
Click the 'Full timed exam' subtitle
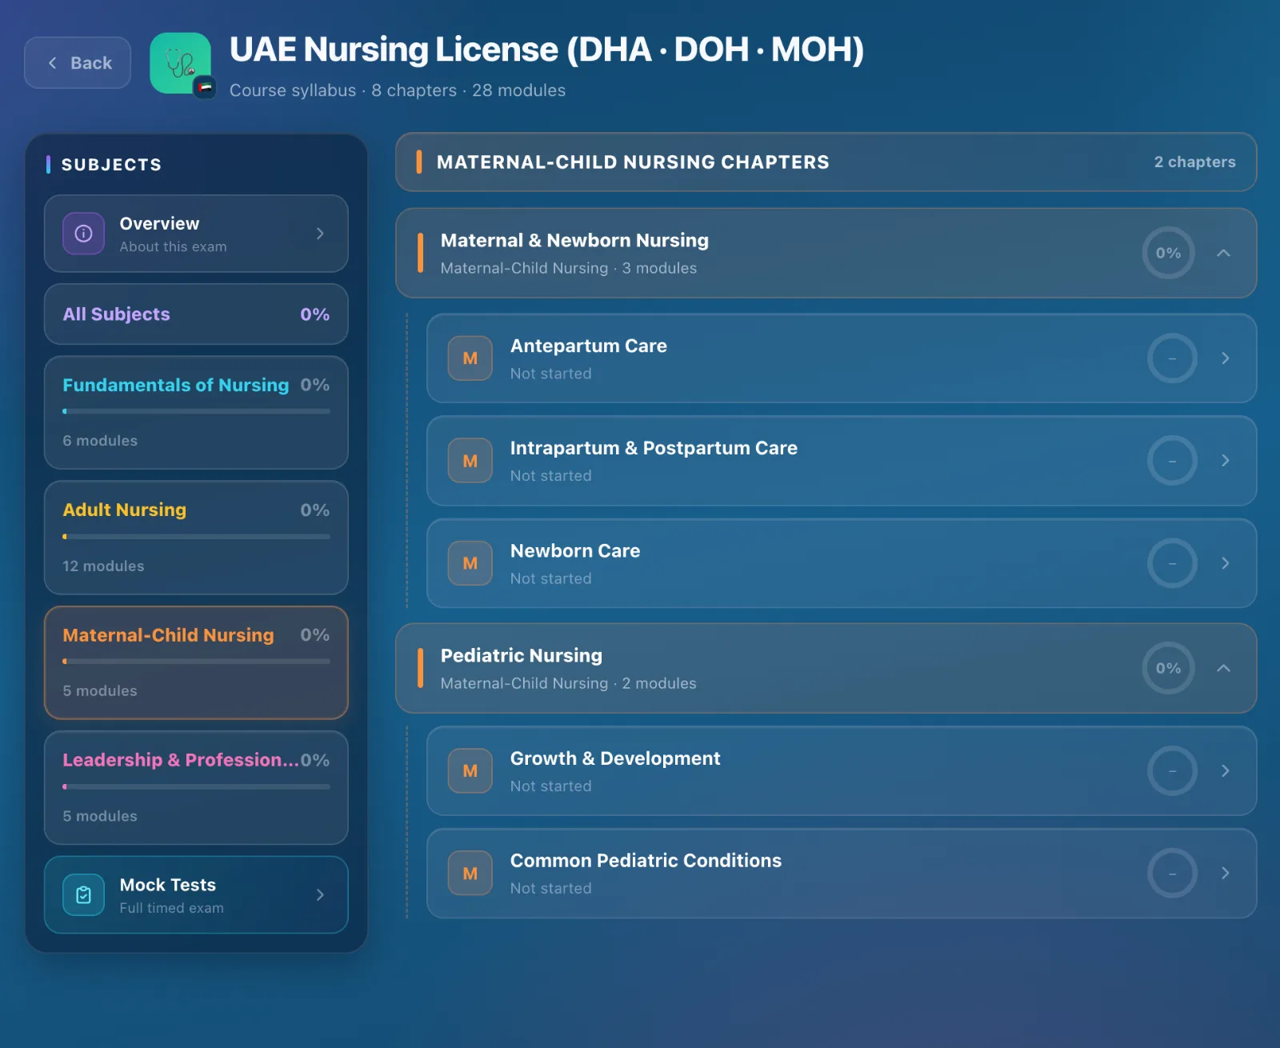coord(171,908)
